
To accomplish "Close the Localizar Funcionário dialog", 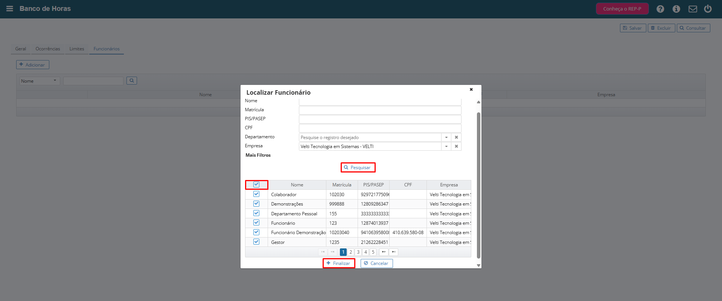I will pos(471,89).
